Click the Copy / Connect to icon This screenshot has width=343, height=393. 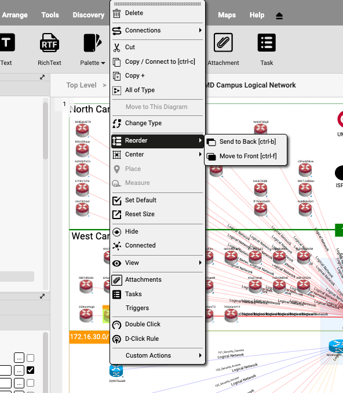point(116,62)
